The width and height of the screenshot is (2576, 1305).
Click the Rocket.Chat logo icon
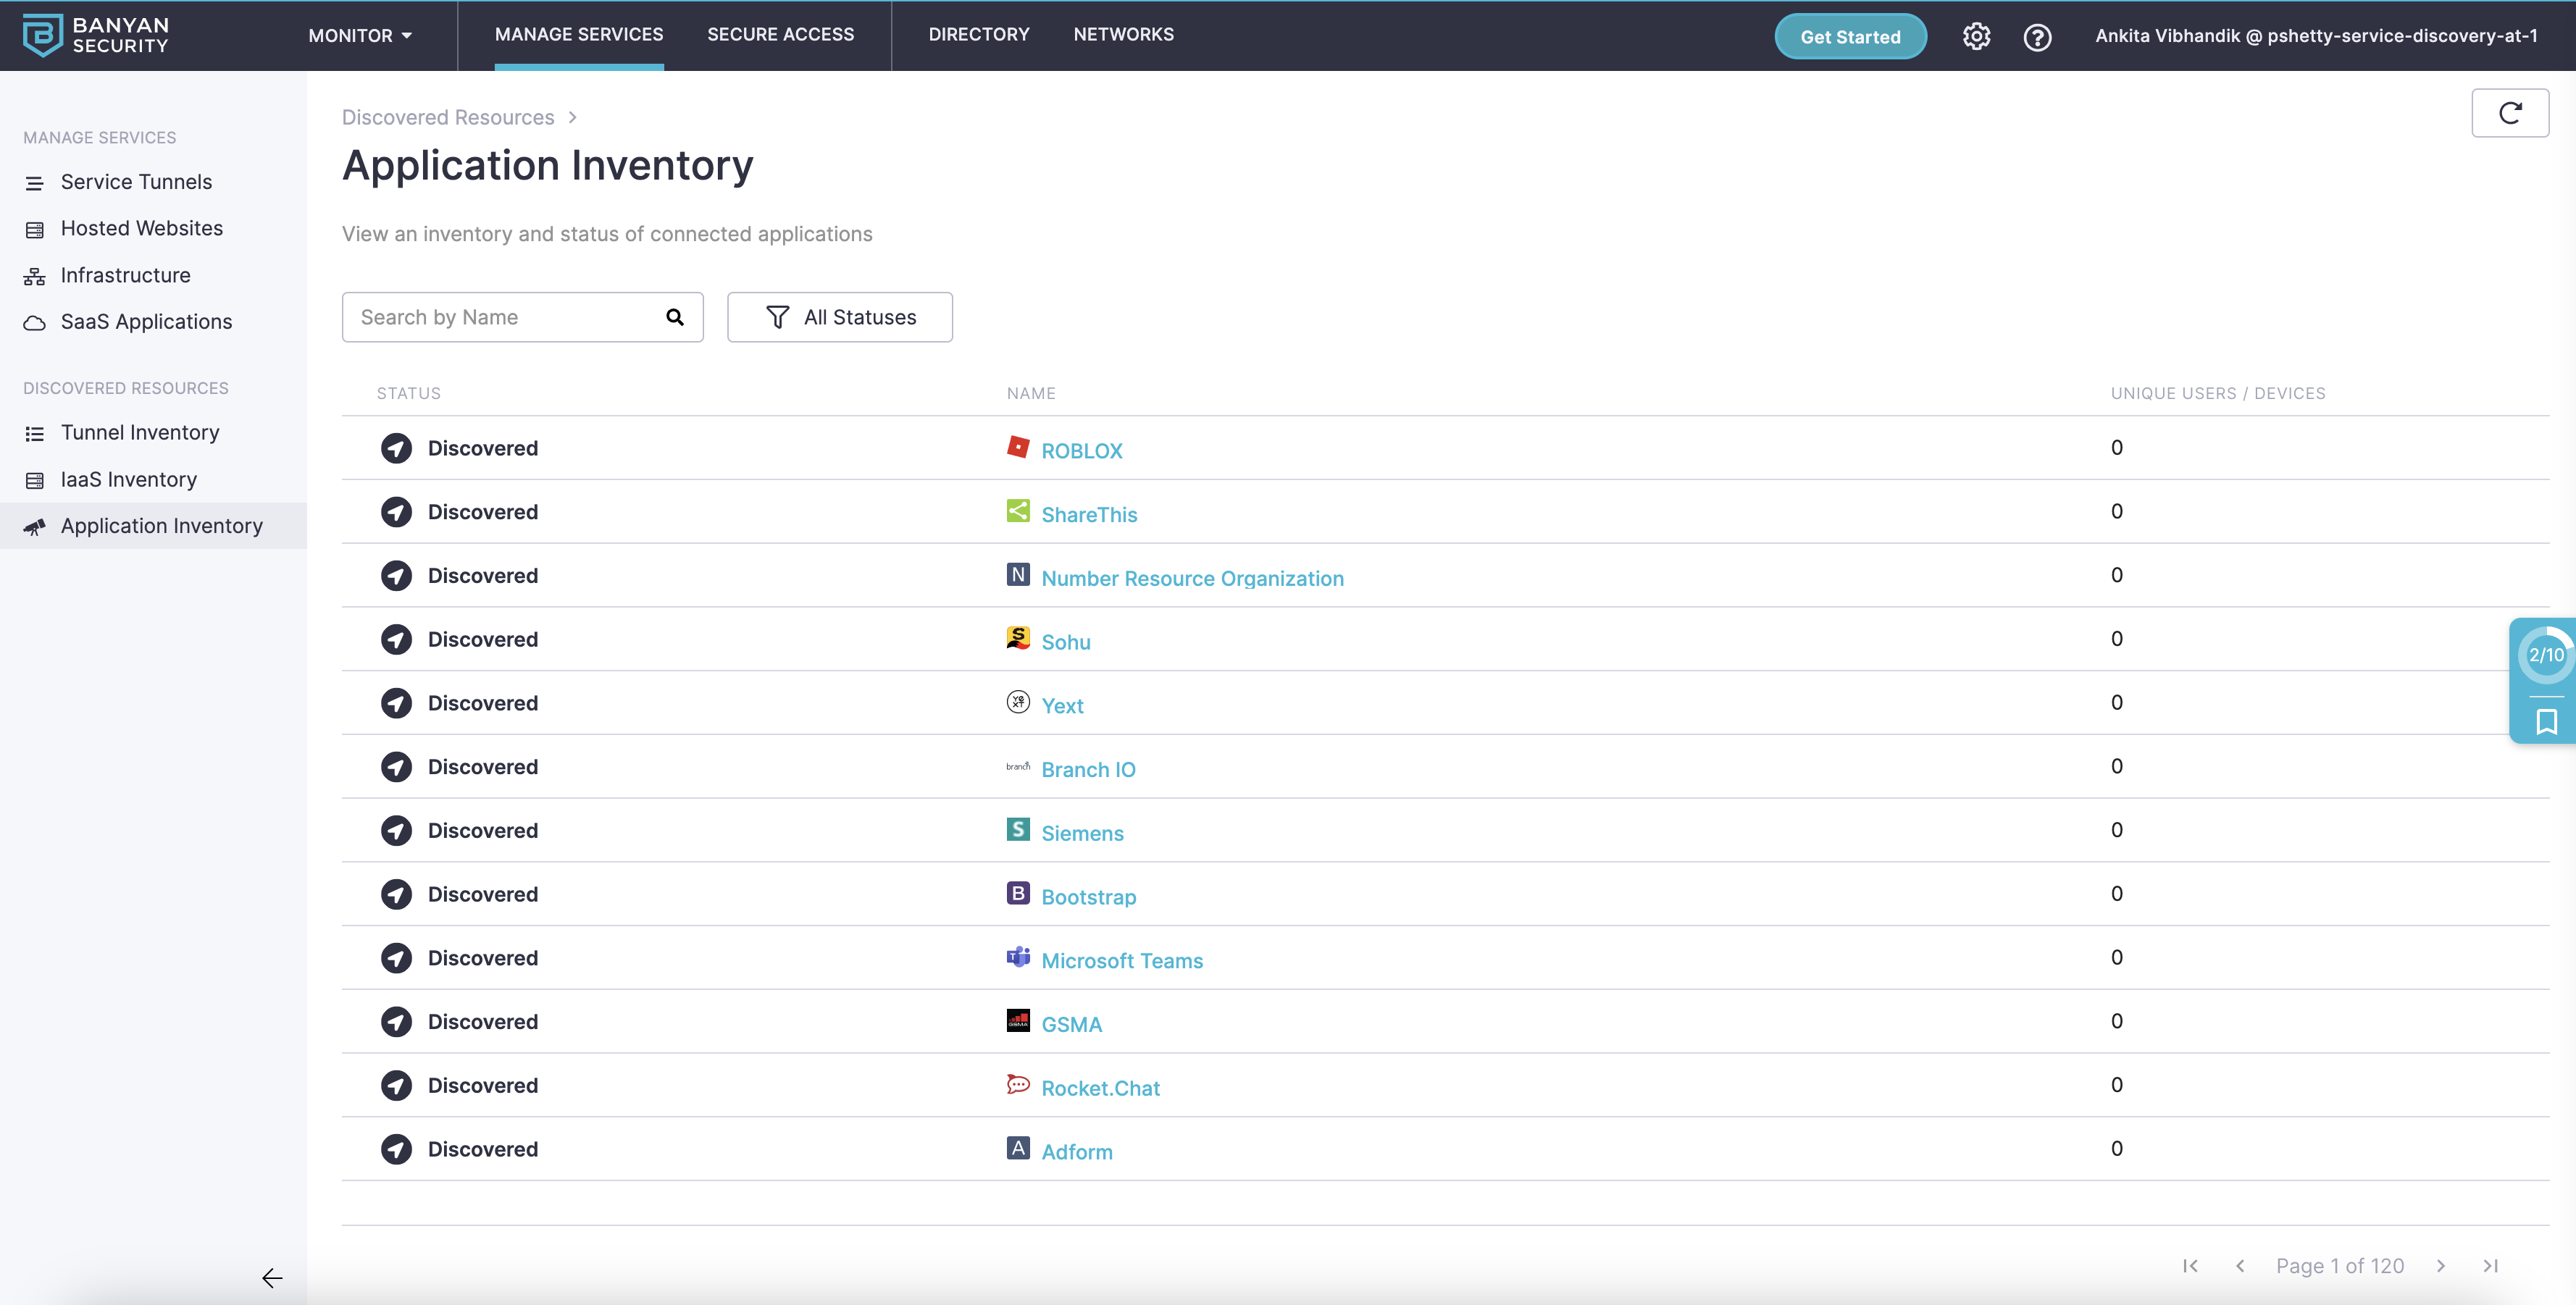[x=1018, y=1084]
